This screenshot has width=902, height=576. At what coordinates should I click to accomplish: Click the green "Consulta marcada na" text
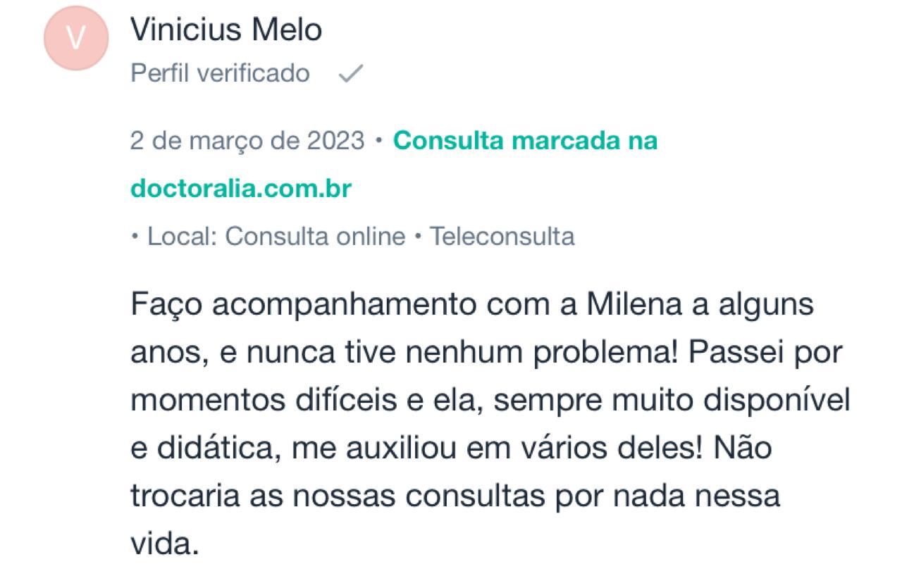[x=525, y=141]
